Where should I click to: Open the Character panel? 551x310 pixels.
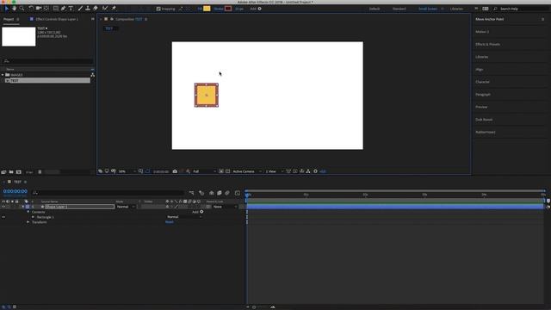click(482, 82)
